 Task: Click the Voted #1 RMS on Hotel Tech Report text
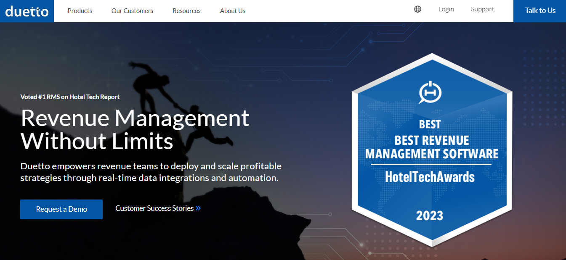(x=70, y=97)
